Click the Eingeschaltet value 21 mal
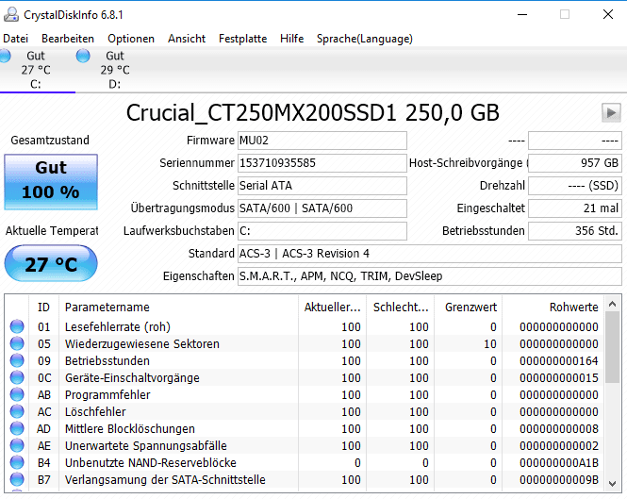Viewport: 627px width, 499px height. [574, 208]
